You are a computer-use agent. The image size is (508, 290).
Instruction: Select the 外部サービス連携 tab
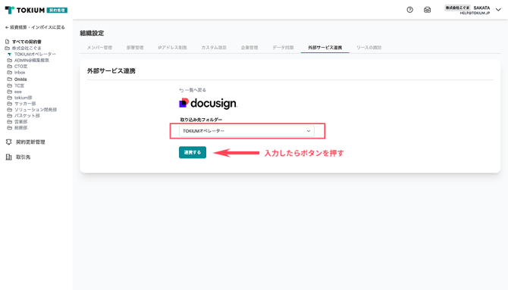point(325,48)
